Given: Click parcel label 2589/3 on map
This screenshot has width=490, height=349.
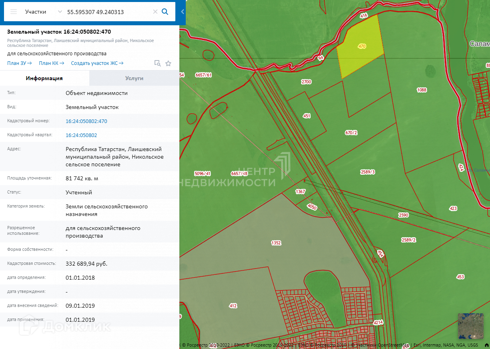Looking at the screenshot, I should [x=367, y=172].
